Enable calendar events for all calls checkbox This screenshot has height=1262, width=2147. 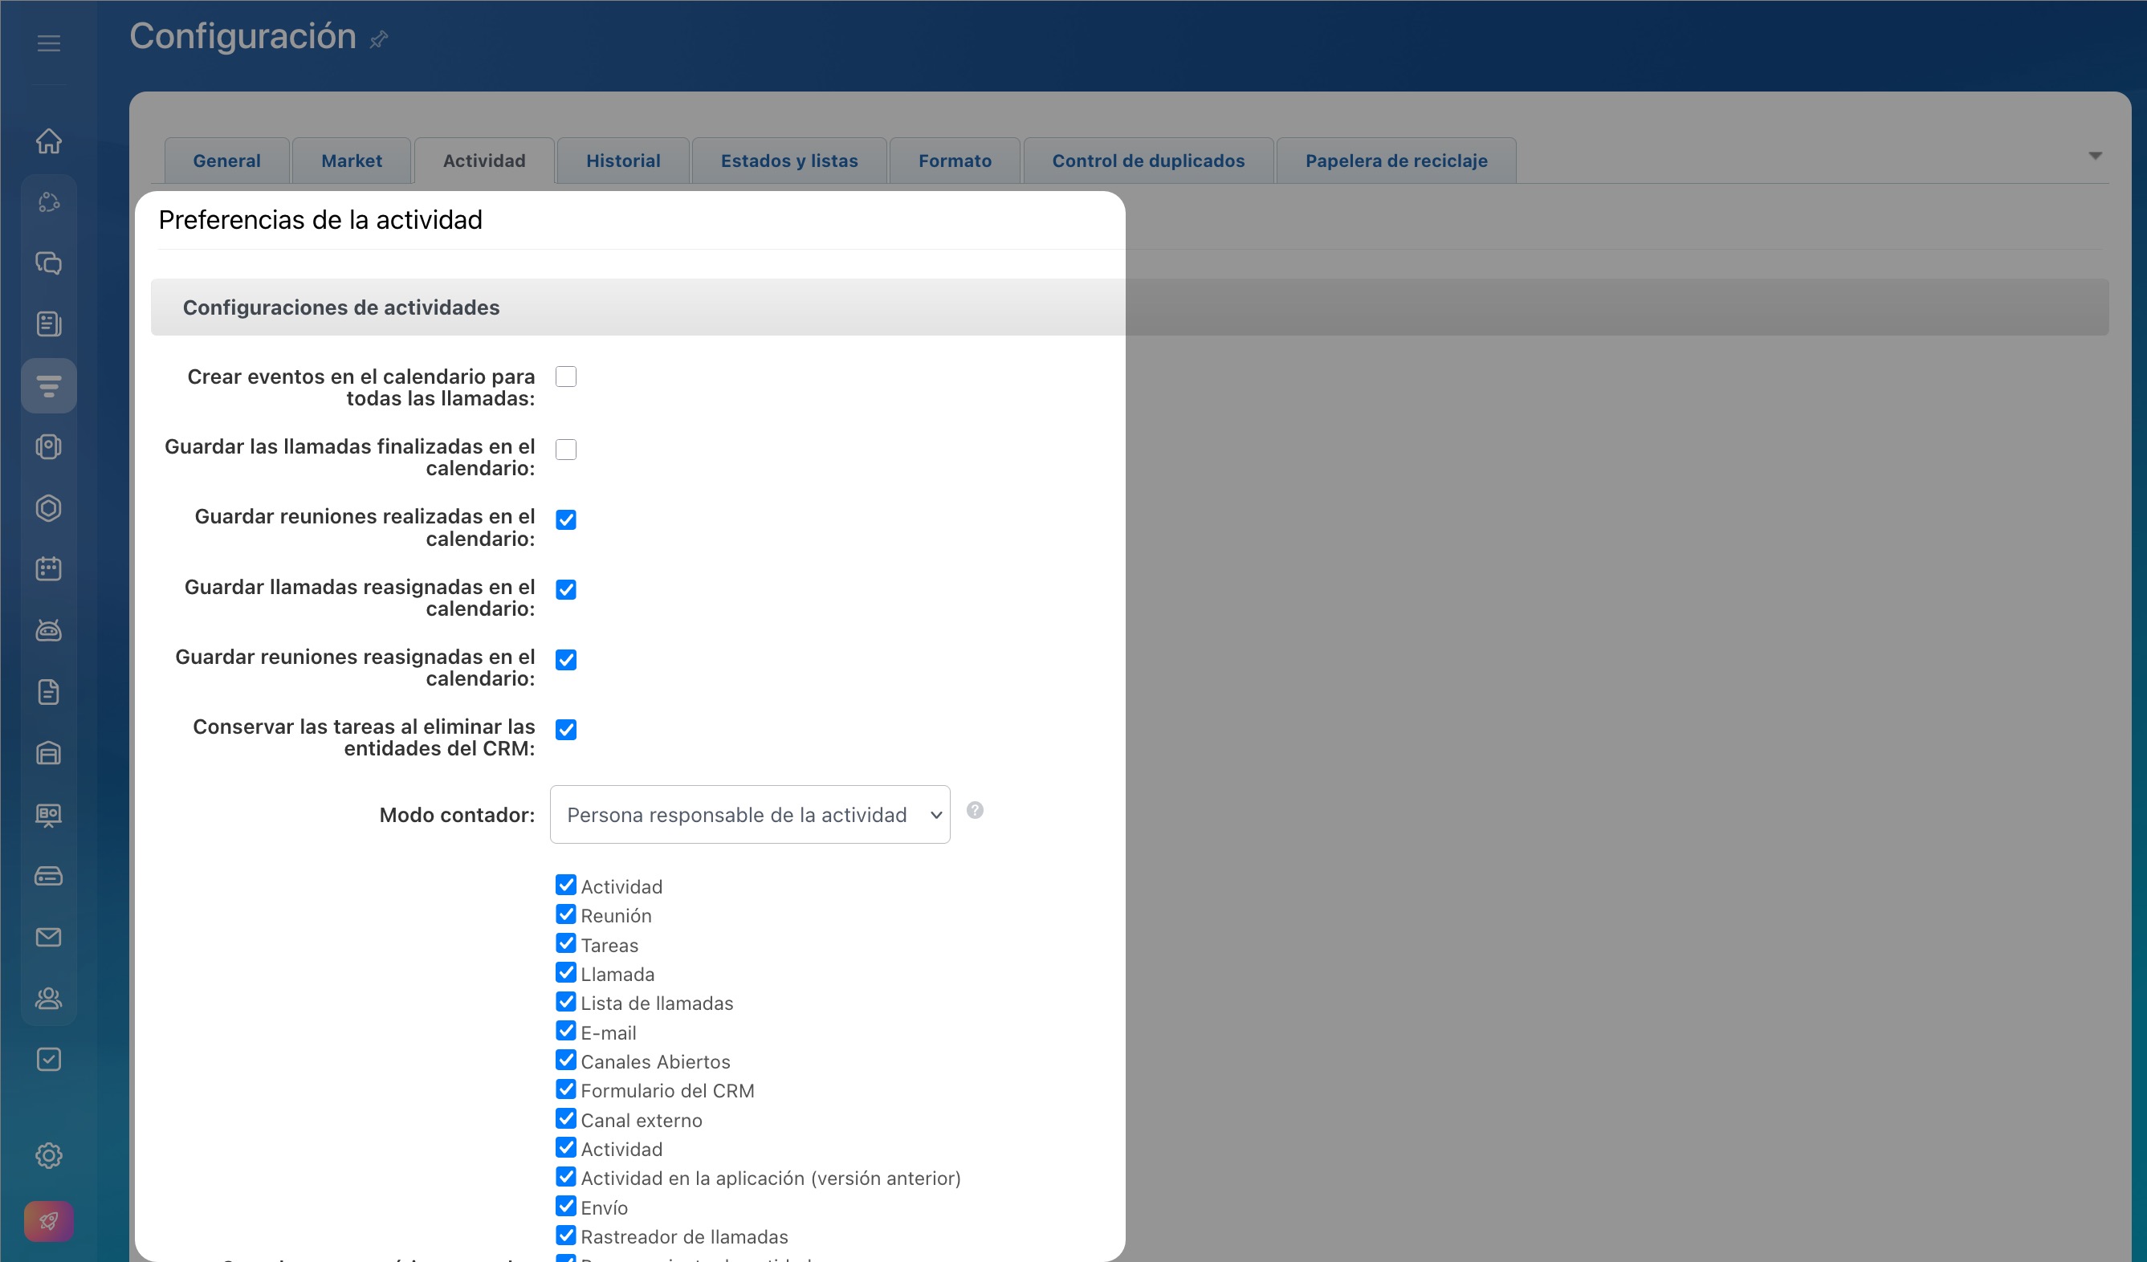pos(566,377)
